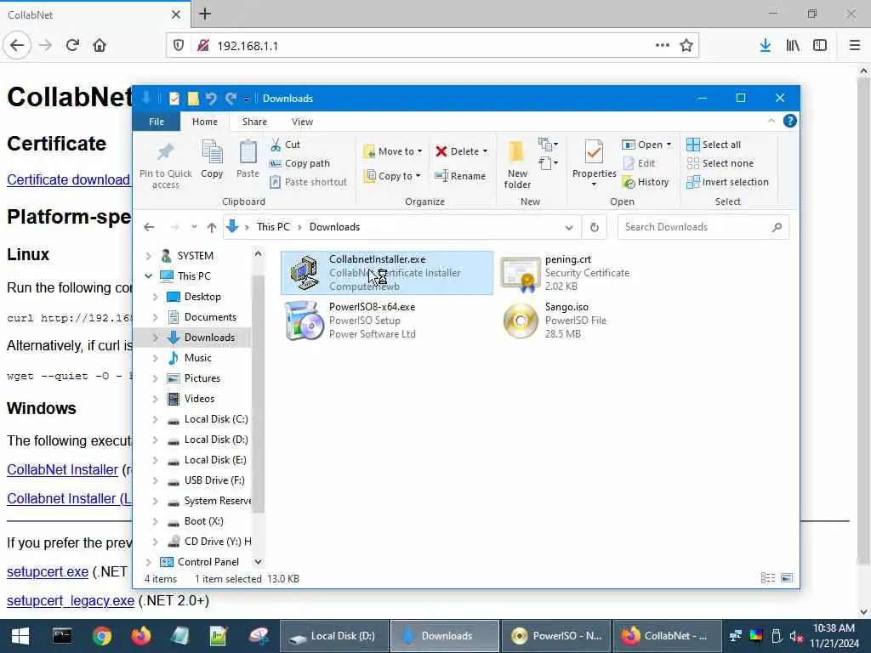
Task: Switch to PowerISO taskbar window
Action: [x=556, y=636]
